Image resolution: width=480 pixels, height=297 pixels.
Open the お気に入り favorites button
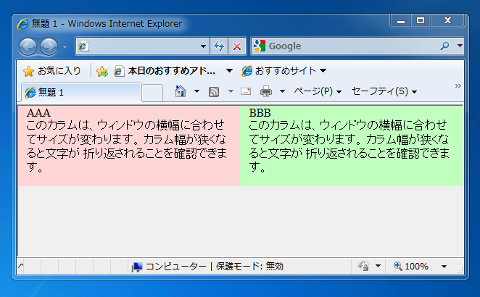point(52,71)
